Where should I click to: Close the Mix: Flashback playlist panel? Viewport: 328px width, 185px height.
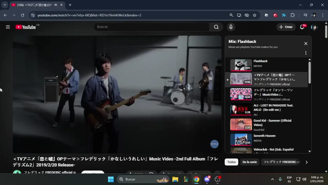point(306,44)
